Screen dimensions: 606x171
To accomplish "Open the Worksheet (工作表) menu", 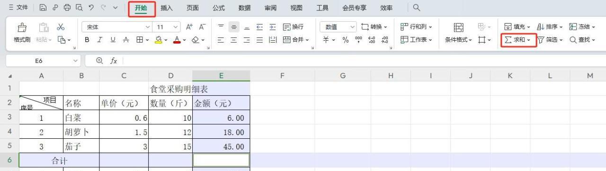I will (x=416, y=40).
